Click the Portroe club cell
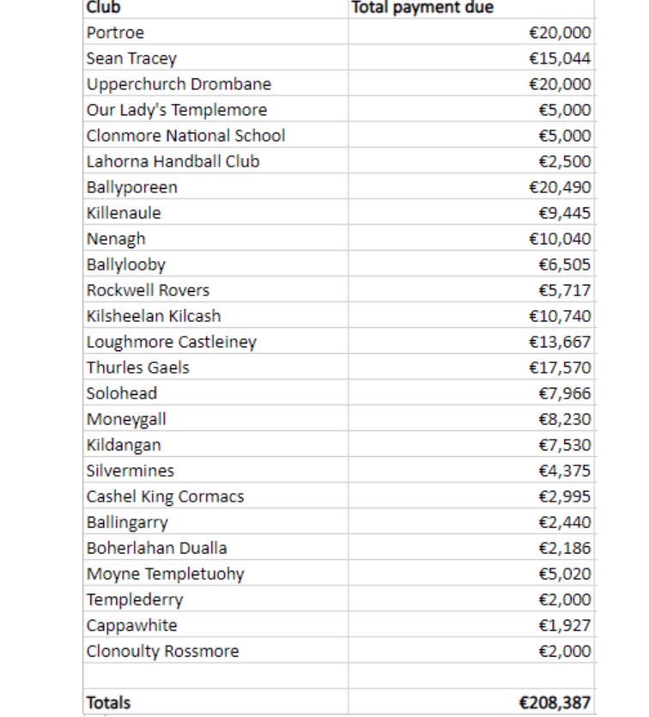 point(215,32)
